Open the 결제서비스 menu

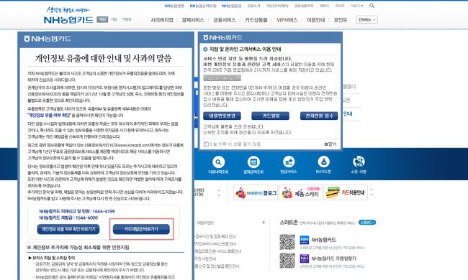pos(193,20)
